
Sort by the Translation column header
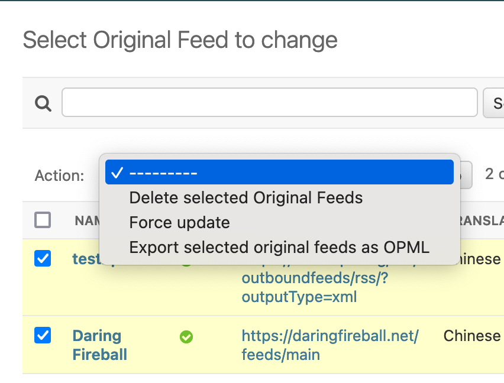click(x=479, y=221)
